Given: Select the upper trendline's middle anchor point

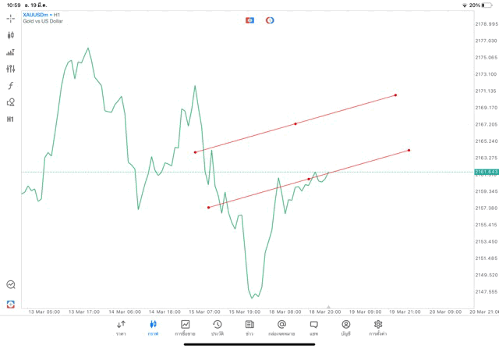Looking at the screenshot, I should click(296, 123).
